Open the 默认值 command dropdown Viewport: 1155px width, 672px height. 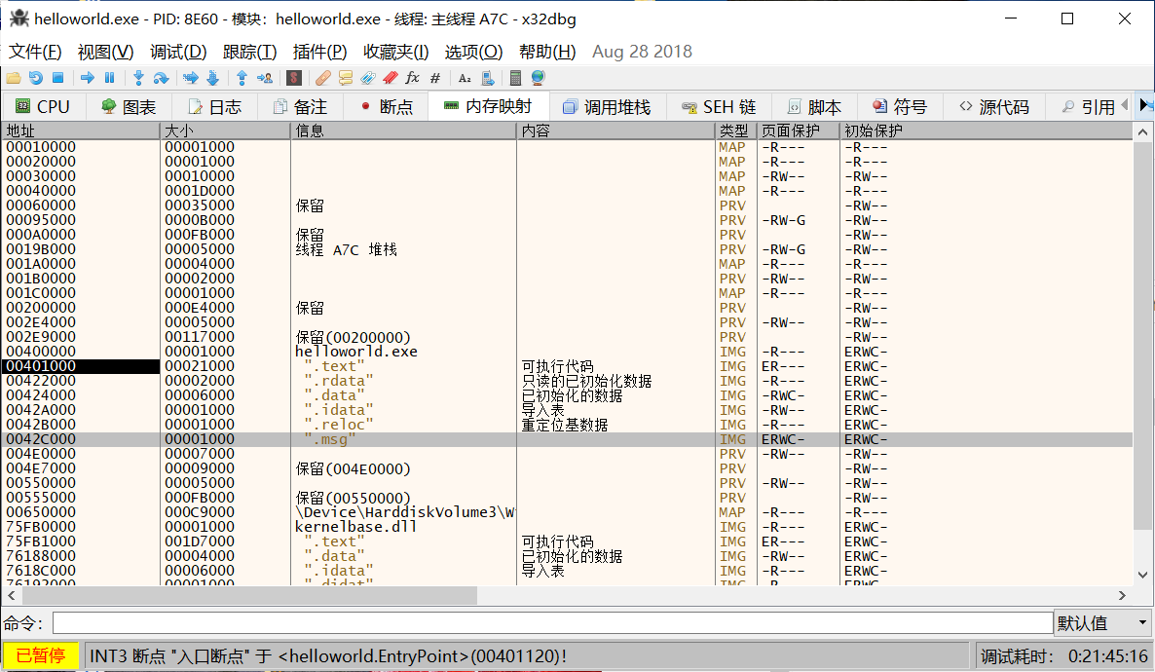coord(1102,622)
